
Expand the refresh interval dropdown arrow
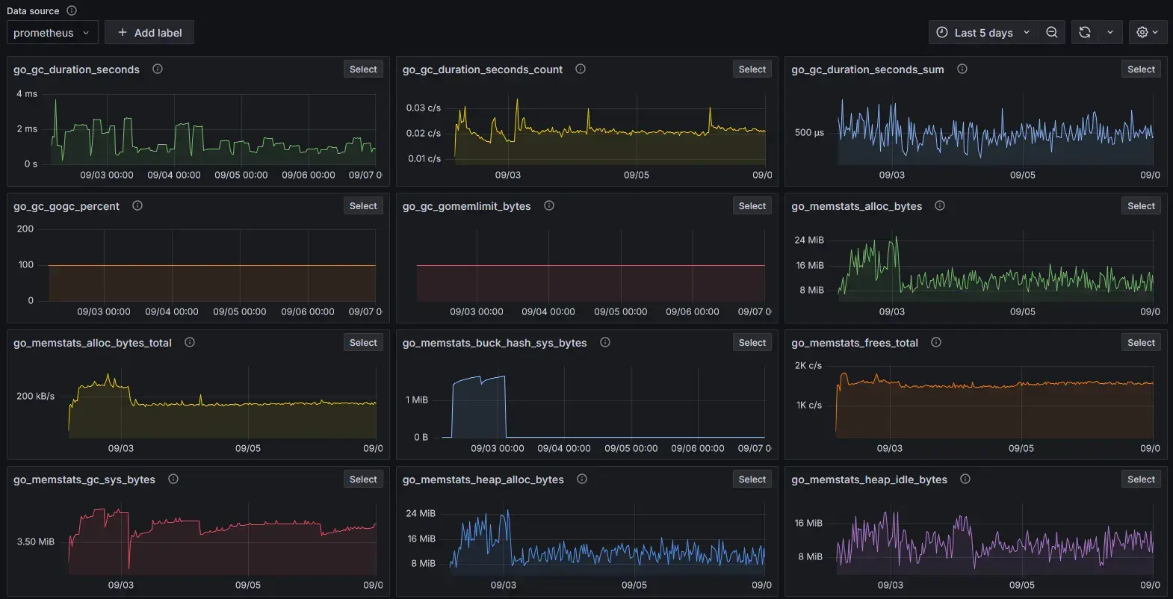[1110, 33]
